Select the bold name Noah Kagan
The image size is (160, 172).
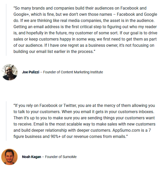(x=31, y=157)
